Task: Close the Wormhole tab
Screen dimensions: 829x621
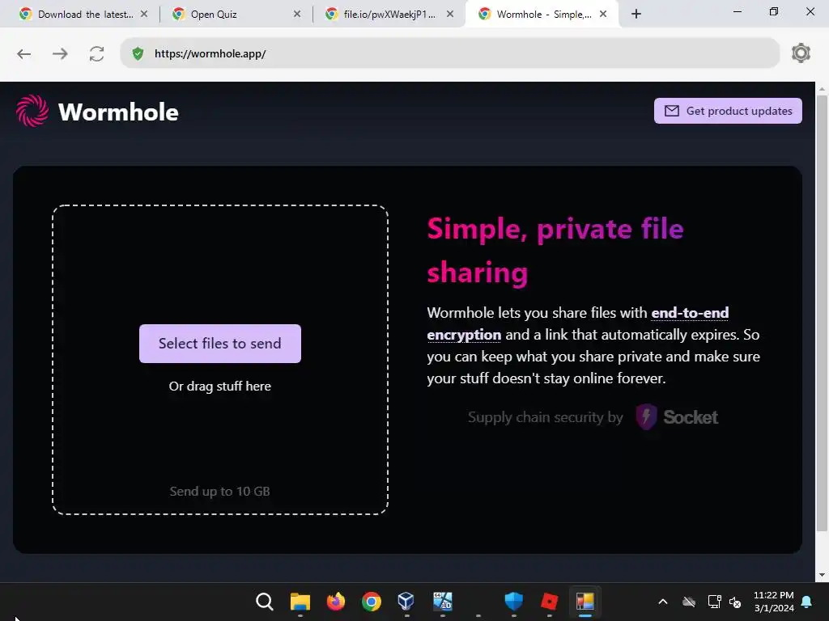Action: pos(603,15)
